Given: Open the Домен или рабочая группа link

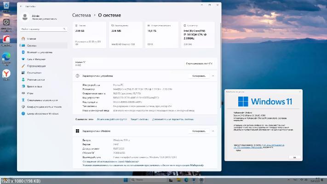Looking at the screenshot, I should pos(112,119).
